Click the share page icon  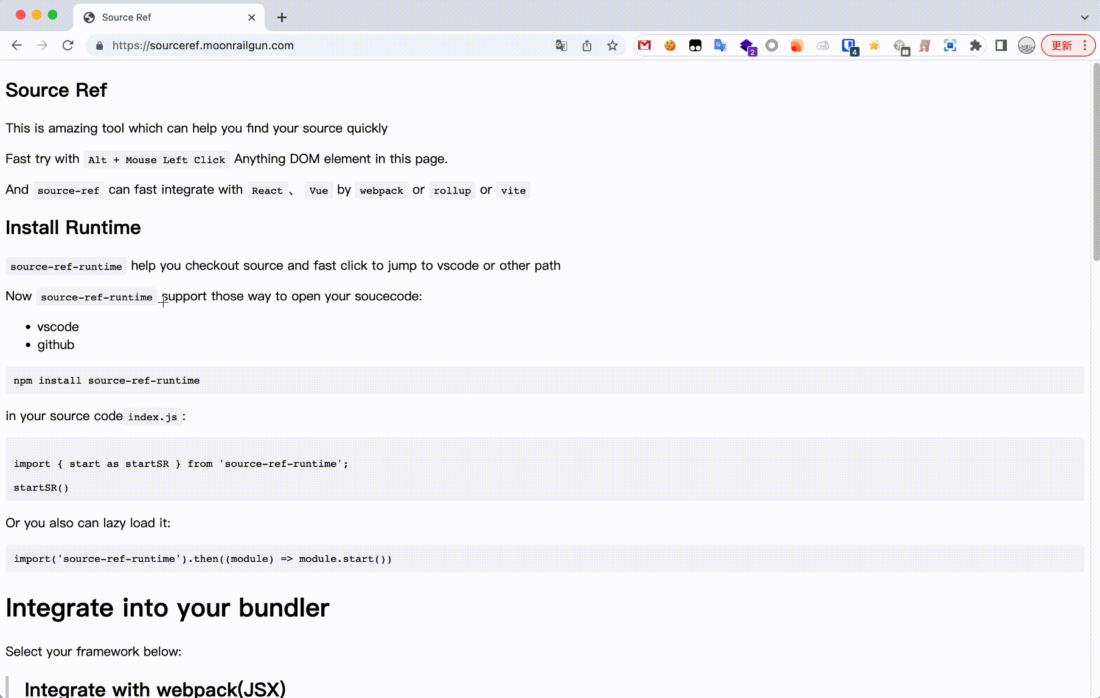(587, 46)
